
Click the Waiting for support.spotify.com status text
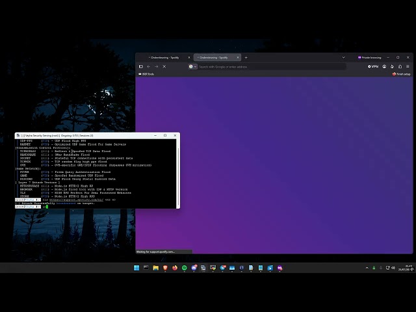coord(155,252)
